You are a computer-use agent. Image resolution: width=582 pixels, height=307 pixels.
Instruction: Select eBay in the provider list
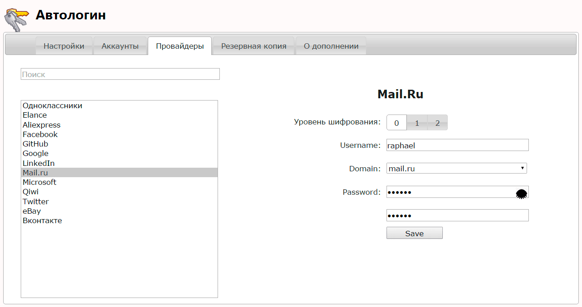tap(119, 211)
